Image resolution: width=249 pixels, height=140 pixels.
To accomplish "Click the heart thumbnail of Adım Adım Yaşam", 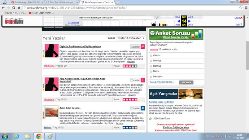I will pos(52,112).
